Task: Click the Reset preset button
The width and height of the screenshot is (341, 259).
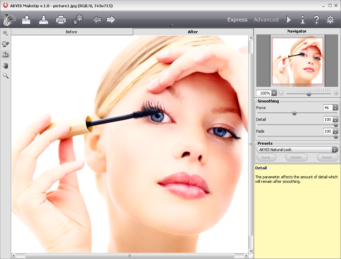Action: tap(327, 158)
